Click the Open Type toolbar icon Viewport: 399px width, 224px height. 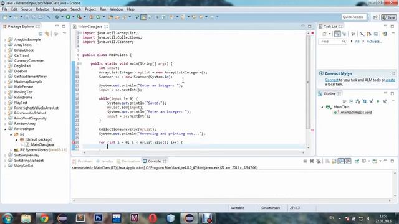110,17
